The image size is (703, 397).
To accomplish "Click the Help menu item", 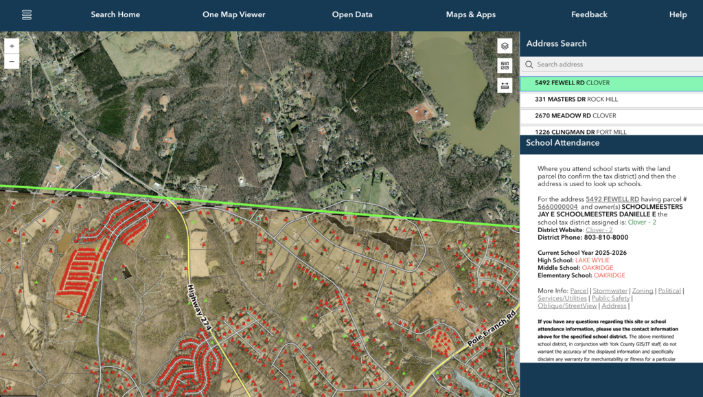I will click(x=678, y=15).
